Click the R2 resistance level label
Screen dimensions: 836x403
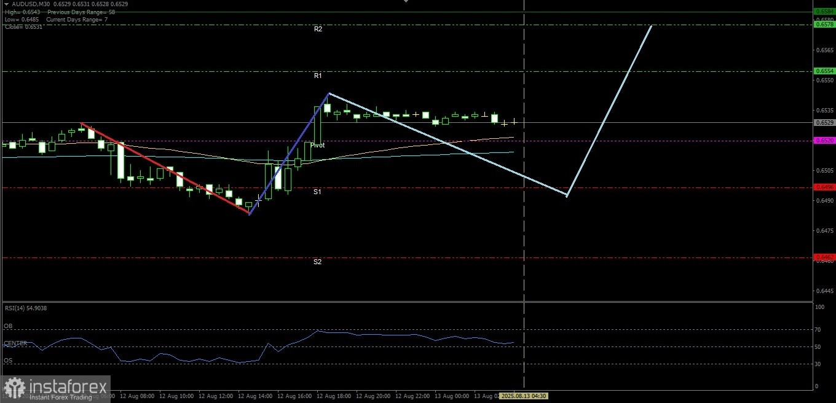[318, 29]
